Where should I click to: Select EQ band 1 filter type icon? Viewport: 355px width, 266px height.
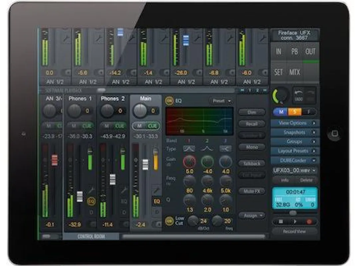(189, 149)
